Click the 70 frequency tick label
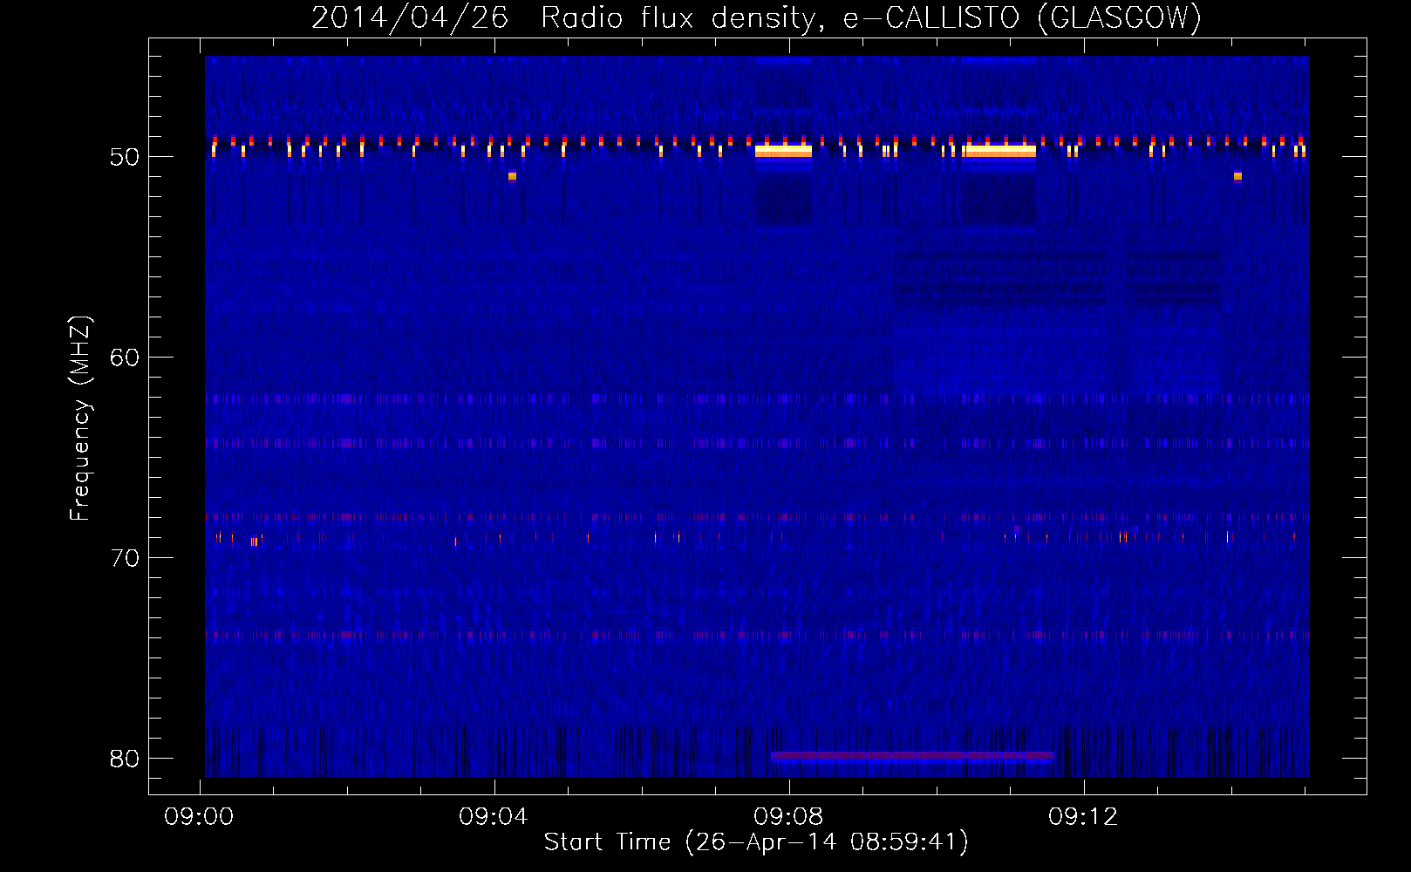 (125, 558)
